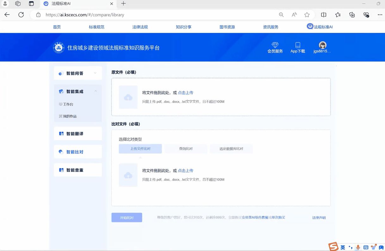385x251 pixels.
Task: Open the zoom magnifier in address bar
Action: (281, 15)
